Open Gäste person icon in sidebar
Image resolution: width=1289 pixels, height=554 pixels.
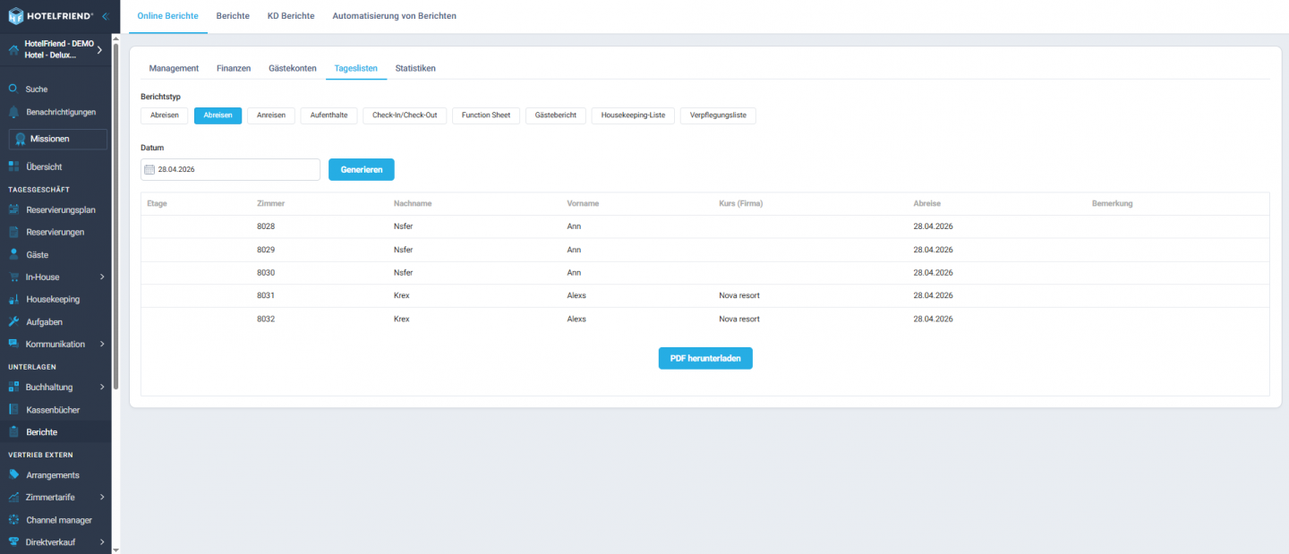click(x=13, y=254)
